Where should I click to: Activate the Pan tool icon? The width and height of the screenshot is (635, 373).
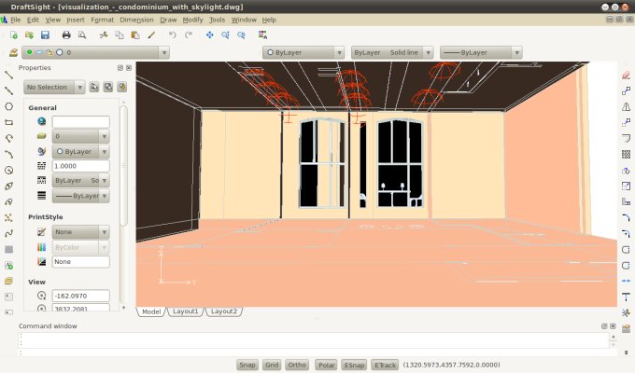pos(210,35)
